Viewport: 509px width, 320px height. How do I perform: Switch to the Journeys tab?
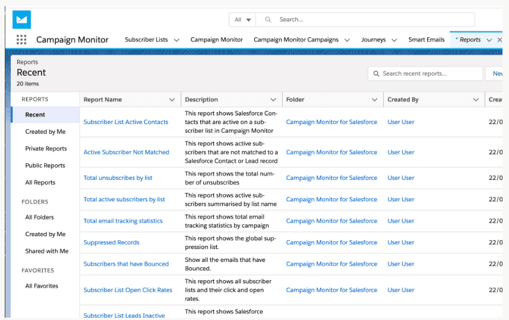373,40
